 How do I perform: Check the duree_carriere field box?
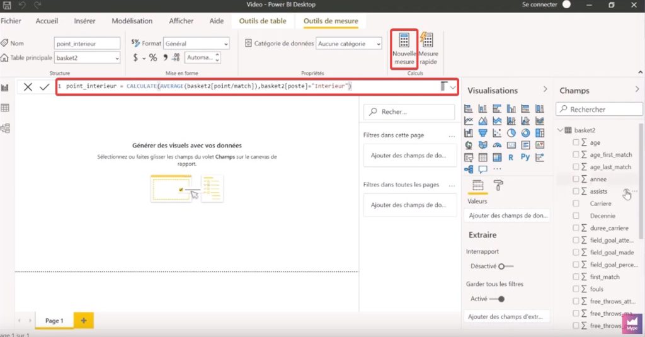[576, 228]
